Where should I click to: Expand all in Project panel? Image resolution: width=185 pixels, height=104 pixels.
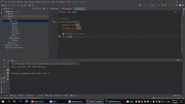pos(37,9)
